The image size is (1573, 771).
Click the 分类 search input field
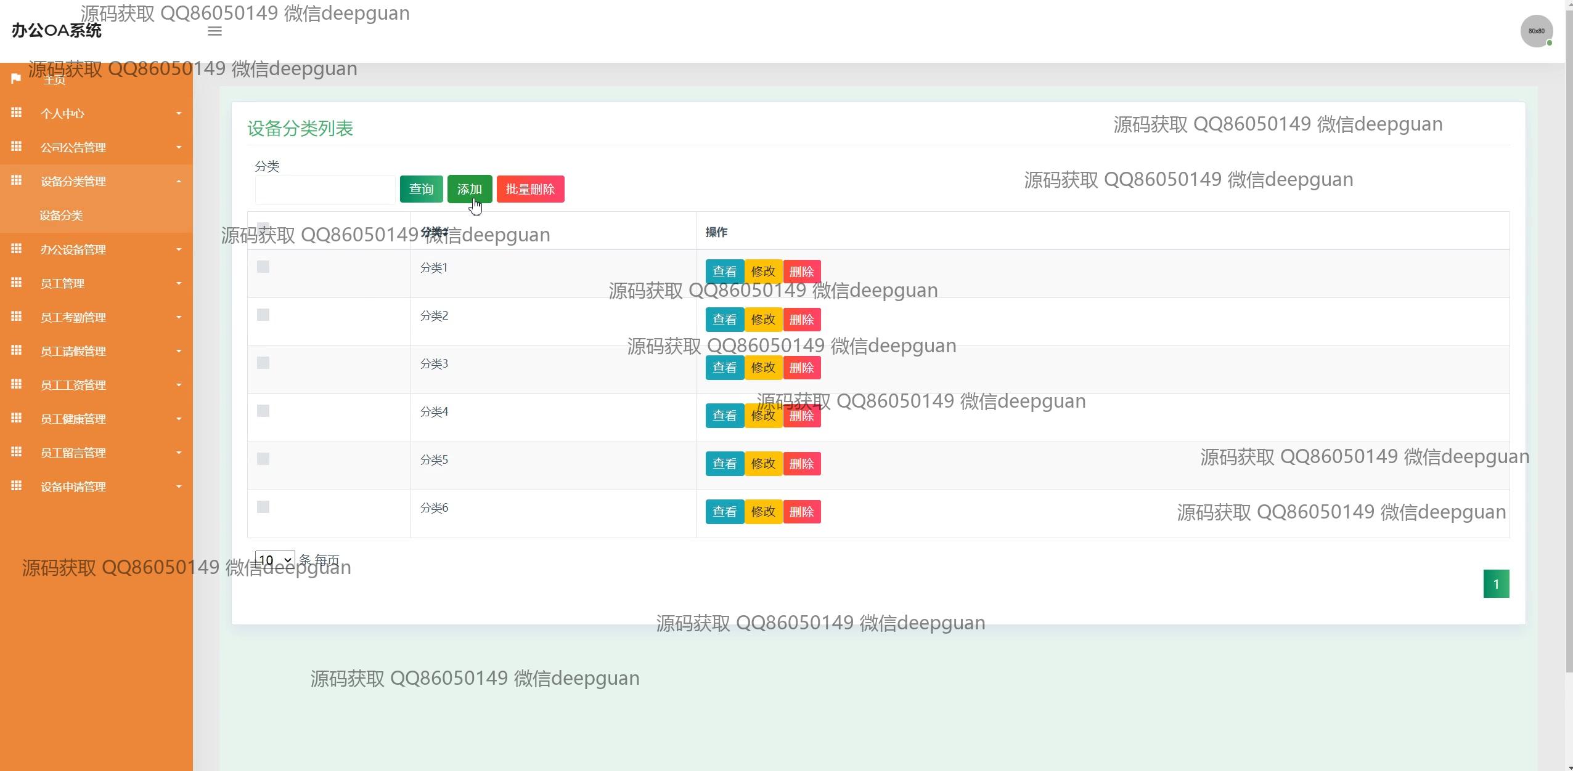point(325,190)
